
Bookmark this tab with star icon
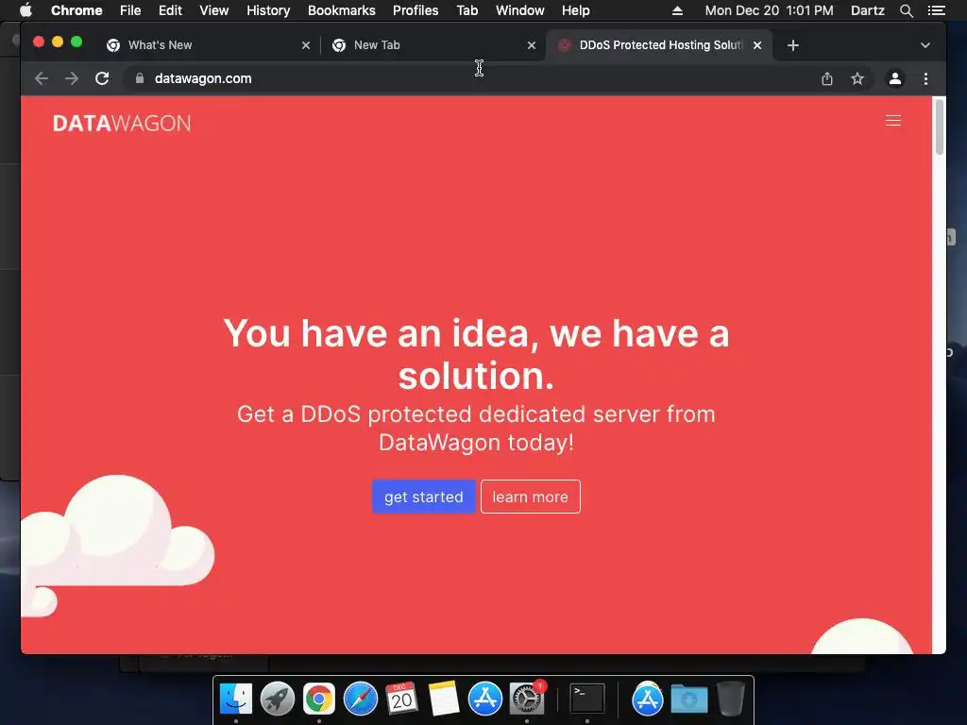pos(857,78)
